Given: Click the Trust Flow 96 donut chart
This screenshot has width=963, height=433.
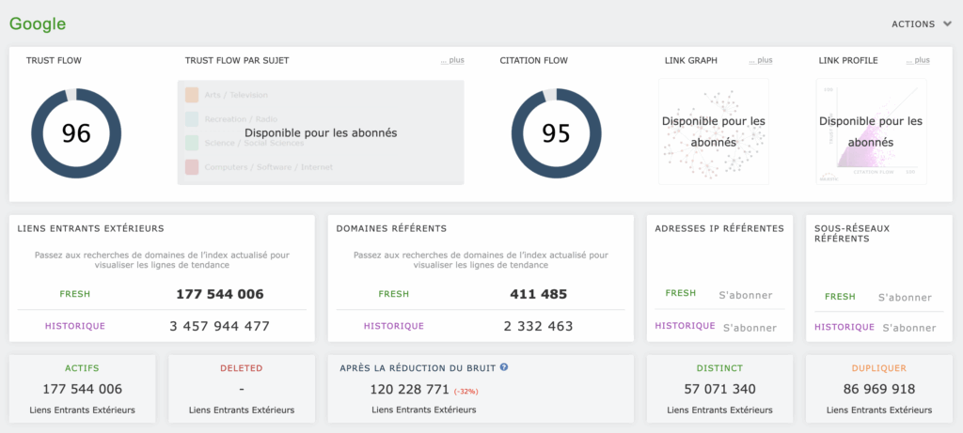Looking at the screenshot, I should [76, 133].
